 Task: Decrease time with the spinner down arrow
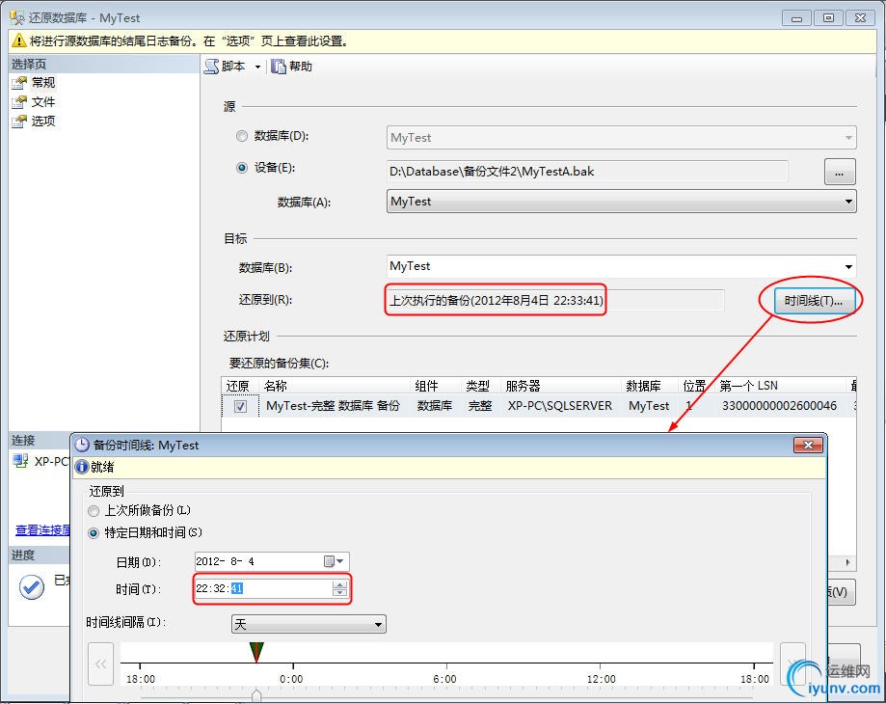pos(339,593)
